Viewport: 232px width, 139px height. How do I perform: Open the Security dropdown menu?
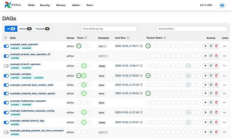click(45, 5)
